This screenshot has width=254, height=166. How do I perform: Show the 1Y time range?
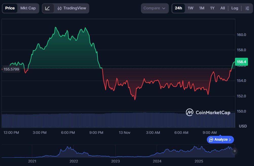click(x=212, y=8)
